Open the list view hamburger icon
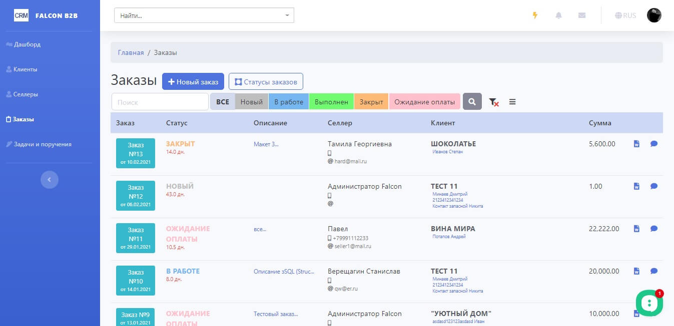 click(512, 102)
